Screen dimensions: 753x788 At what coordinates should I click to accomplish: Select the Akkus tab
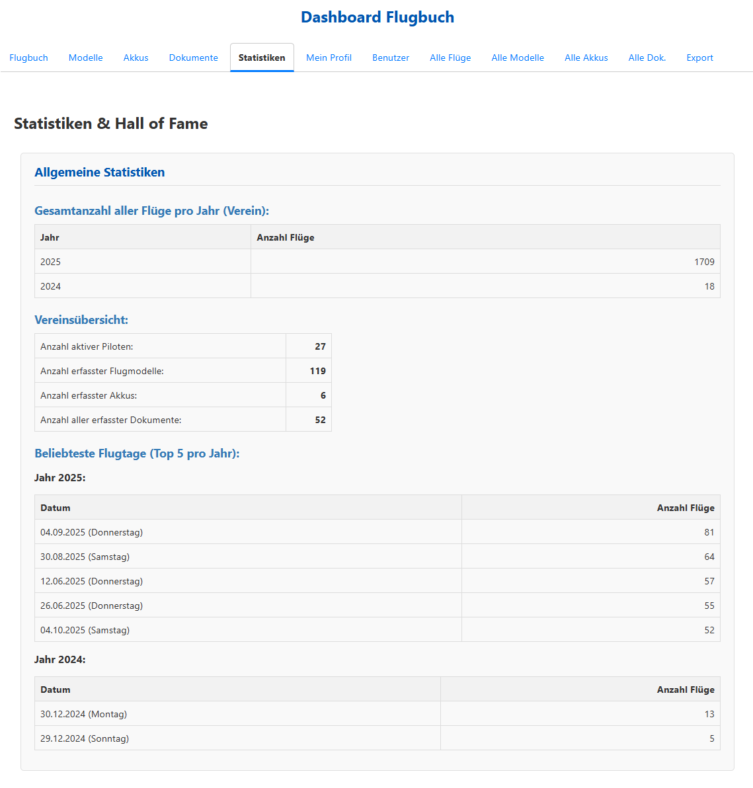[136, 58]
